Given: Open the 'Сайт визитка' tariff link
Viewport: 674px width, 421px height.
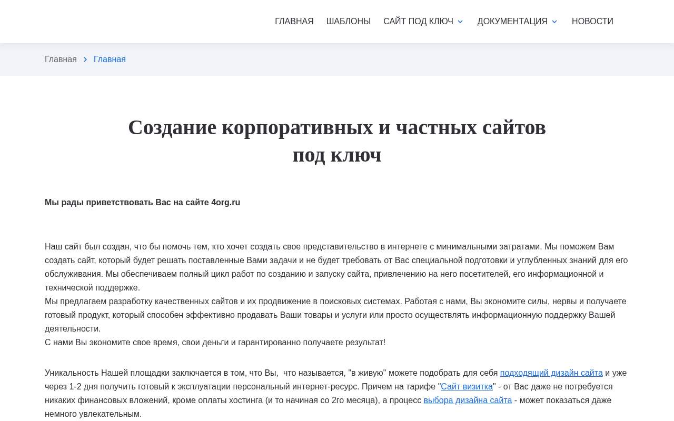Looking at the screenshot, I should pyautogui.click(x=467, y=387).
